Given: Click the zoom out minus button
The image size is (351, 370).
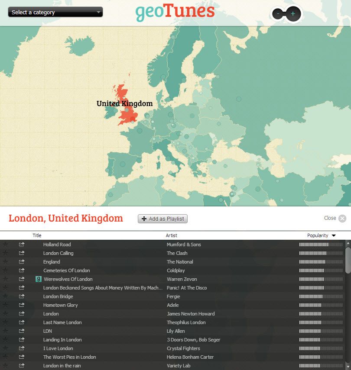Looking at the screenshot, I should 278,14.
